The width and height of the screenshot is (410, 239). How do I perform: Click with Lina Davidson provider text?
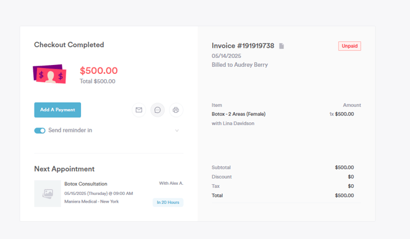pyautogui.click(x=233, y=123)
